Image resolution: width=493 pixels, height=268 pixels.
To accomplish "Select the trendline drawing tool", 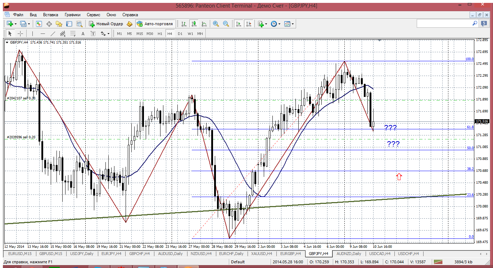I will click(53, 33).
